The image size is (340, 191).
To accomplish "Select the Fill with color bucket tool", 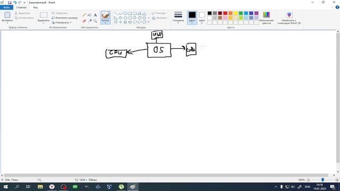I will (x=90, y=15).
